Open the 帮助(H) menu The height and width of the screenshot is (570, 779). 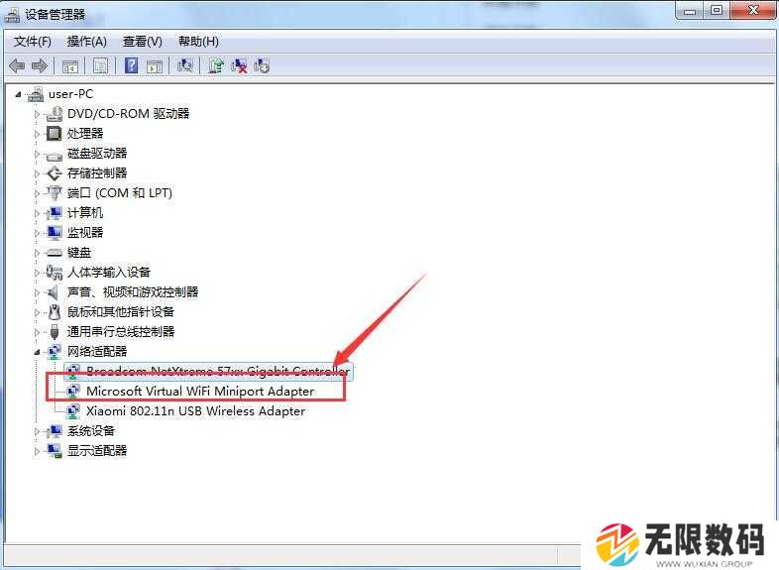click(x=199, y=42)
